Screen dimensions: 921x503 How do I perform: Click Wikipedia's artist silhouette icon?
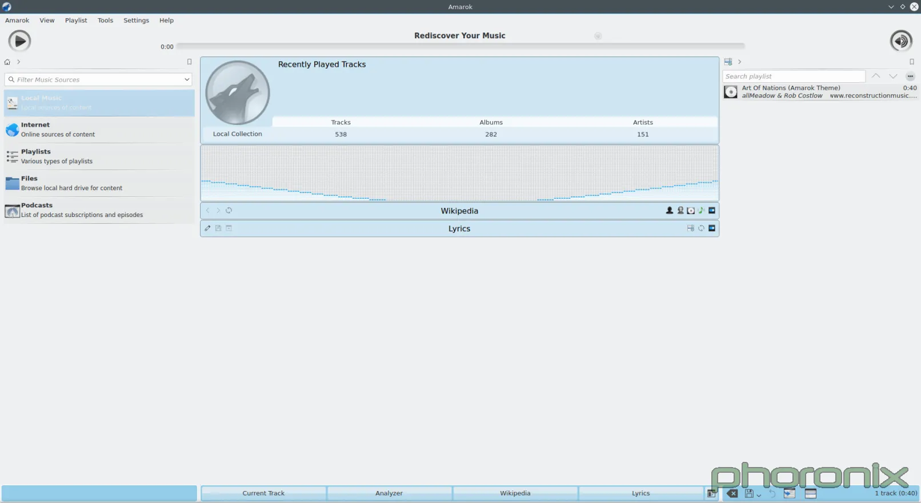click(670, 211)
